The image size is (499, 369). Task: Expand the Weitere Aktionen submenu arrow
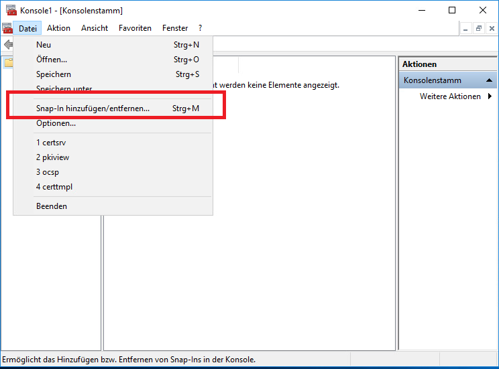click(x=490, y=96)
